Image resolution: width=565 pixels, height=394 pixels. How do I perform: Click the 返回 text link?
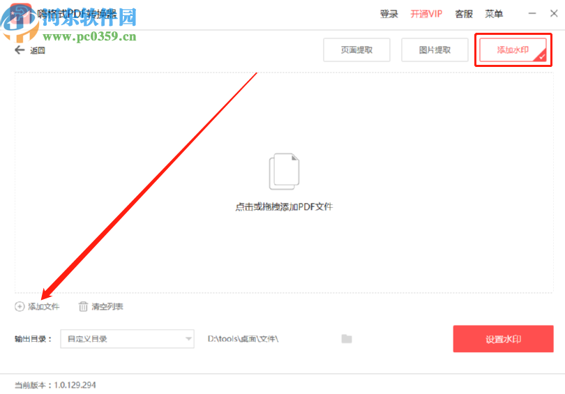(x=38, y=50)
